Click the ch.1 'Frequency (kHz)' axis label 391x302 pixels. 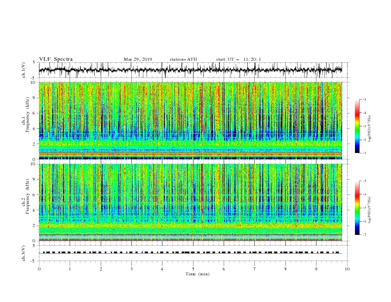(x=28, y=114)
